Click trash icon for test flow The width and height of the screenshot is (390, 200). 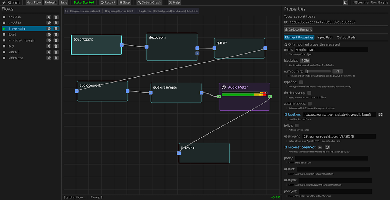[56, 46]
